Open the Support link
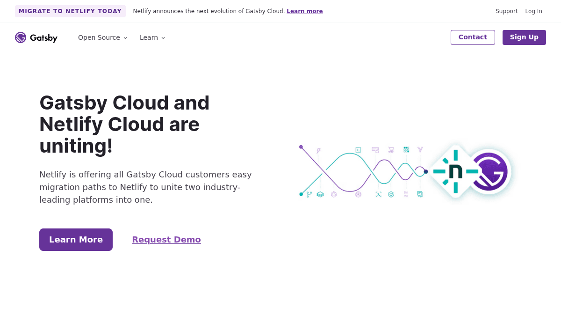Image resolution: width=561 pixels, height=316 pixels. click(x=507, y=11)
